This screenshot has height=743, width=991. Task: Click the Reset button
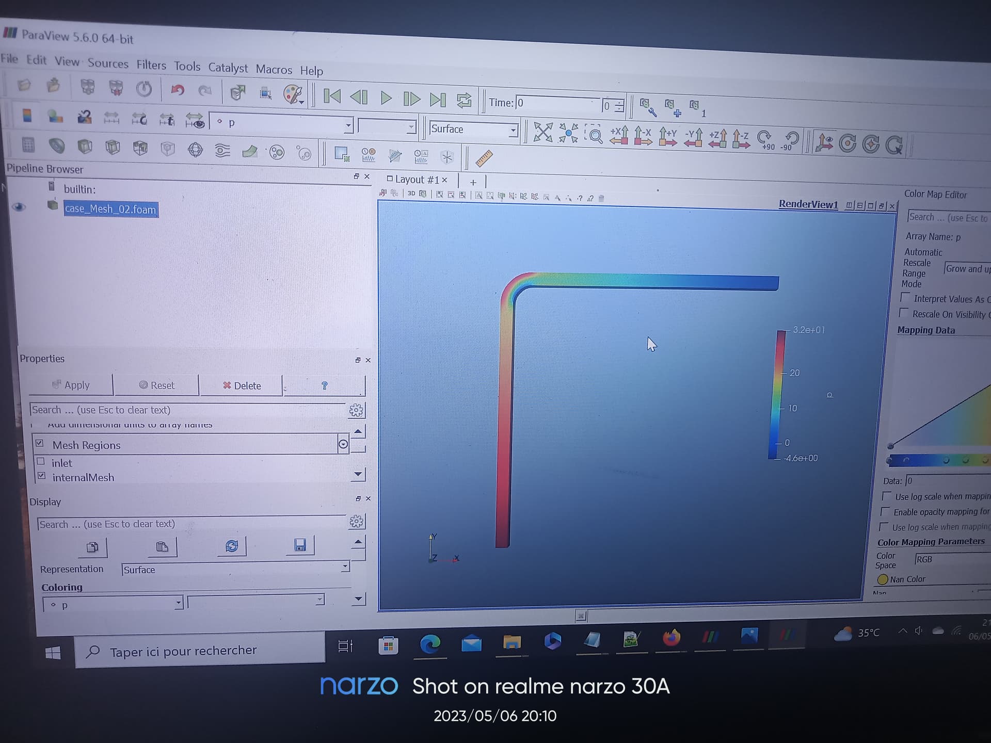(156, 385)
